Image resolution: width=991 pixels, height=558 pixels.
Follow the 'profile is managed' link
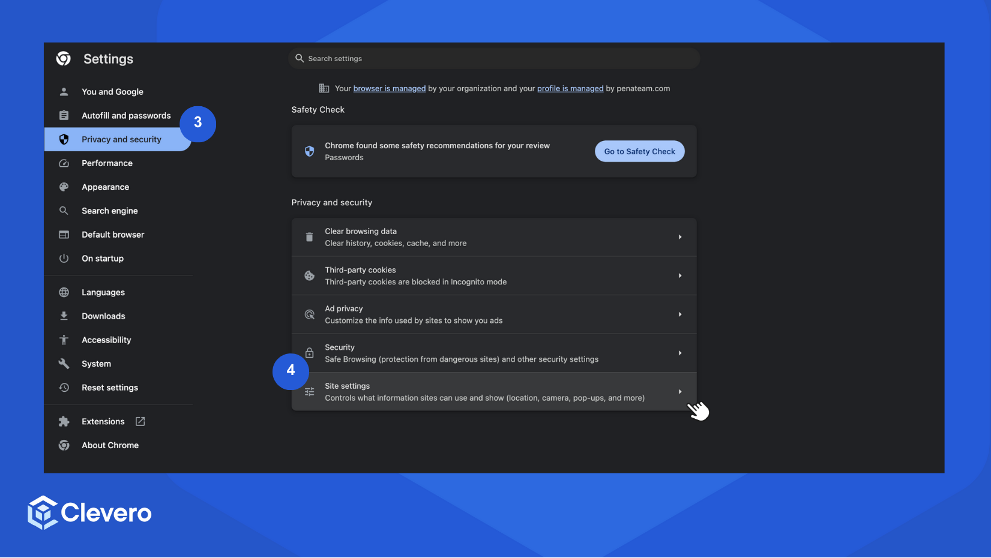pyautogui.click(x=570, y=88)
